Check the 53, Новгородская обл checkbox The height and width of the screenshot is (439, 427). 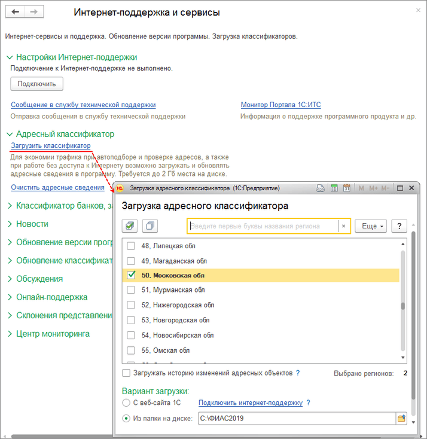point(131,320)
